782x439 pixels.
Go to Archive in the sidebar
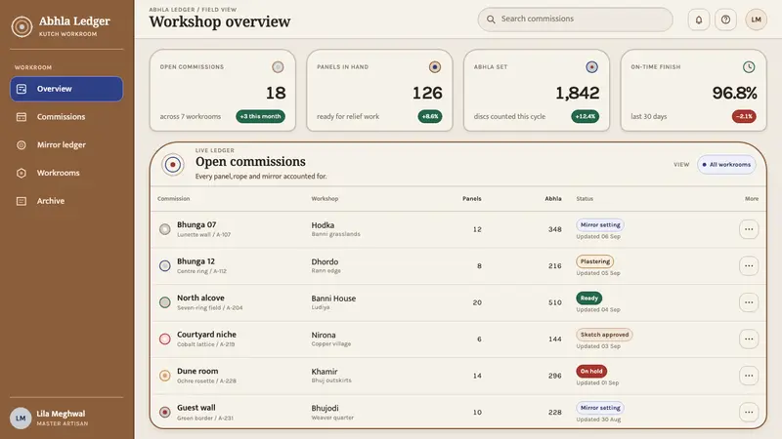point(66,201)
